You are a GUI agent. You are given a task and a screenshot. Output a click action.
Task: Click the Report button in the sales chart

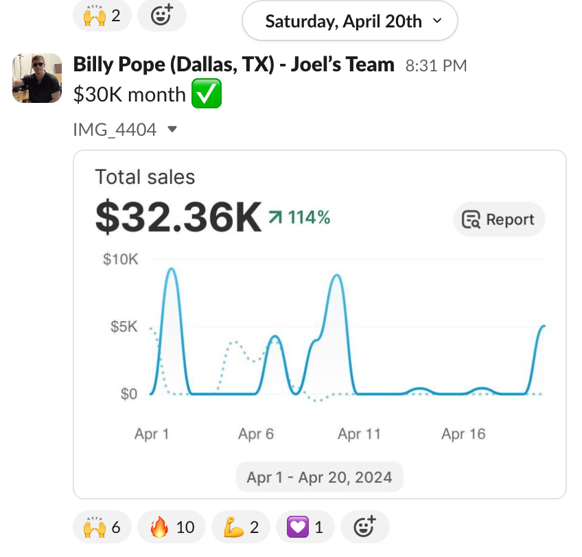pos(499,220)
